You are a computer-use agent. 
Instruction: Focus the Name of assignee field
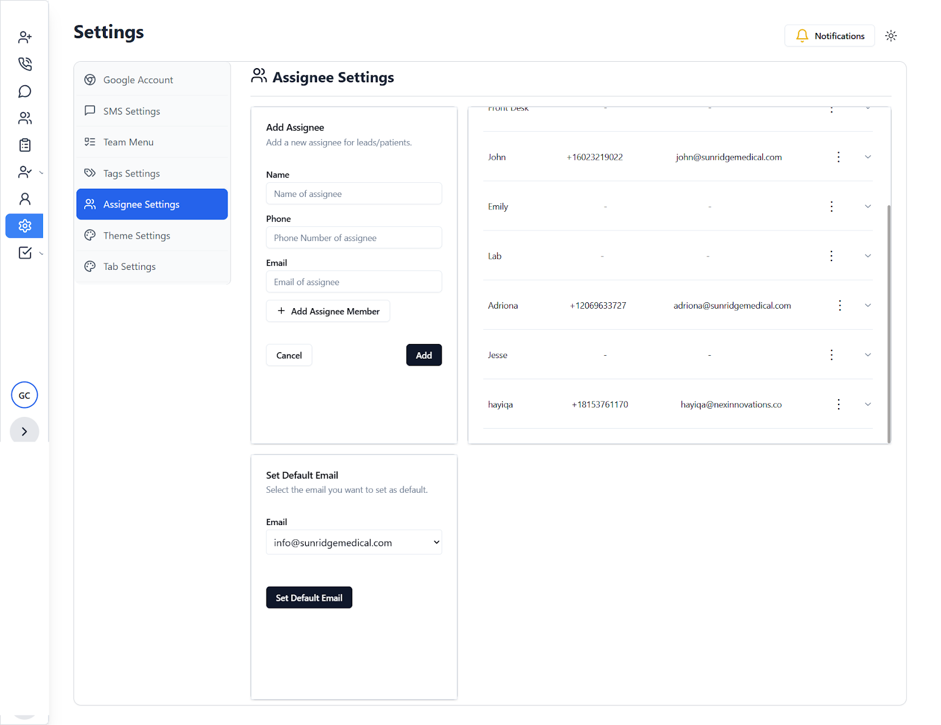click(353, 193)
